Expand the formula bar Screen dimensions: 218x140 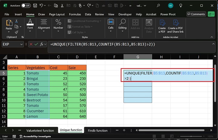tap(214, 44)
